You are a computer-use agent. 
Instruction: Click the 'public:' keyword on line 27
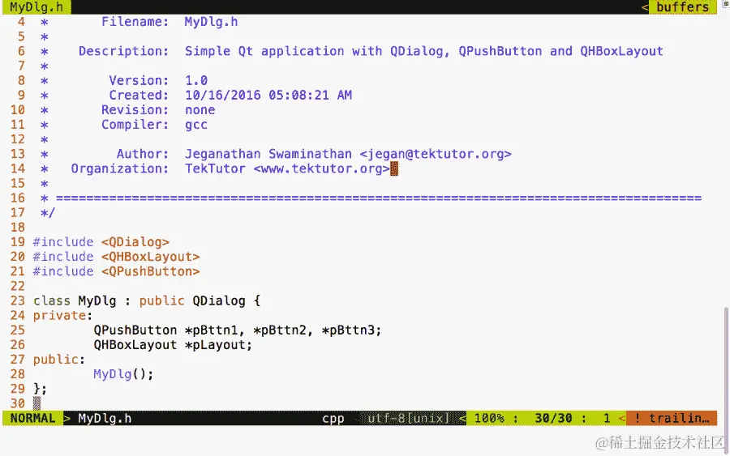(58, 360)
